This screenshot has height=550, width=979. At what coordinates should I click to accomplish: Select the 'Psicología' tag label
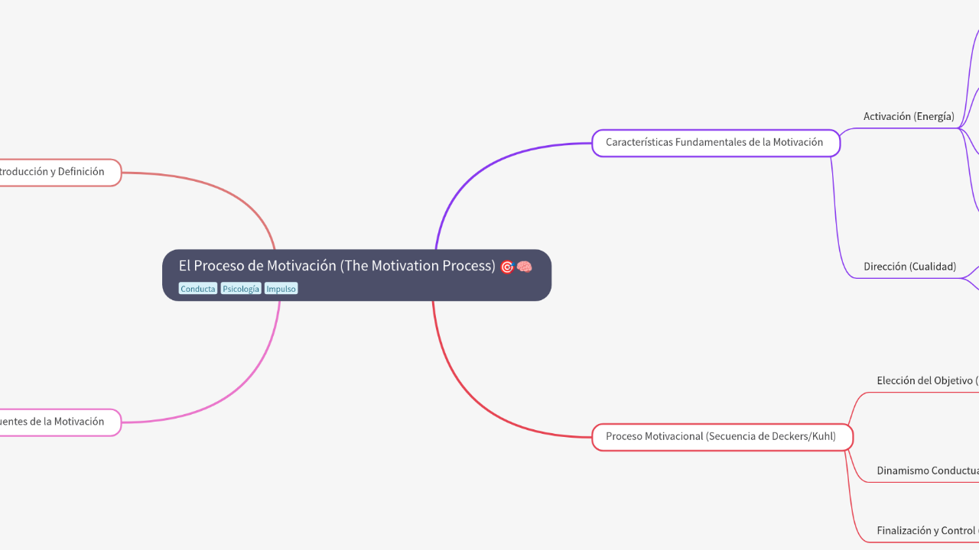coord(240,288)
